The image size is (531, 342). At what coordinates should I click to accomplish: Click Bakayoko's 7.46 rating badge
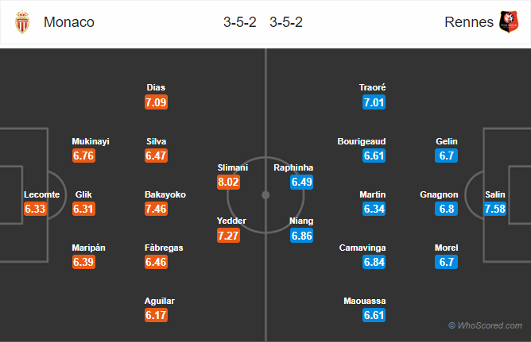(157, 209)
